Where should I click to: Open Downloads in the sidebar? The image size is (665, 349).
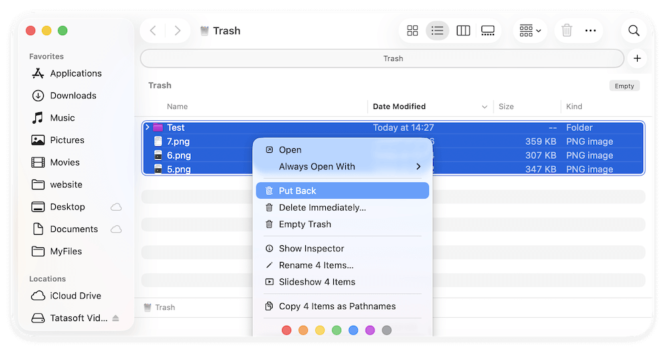[x=73, y=96]
